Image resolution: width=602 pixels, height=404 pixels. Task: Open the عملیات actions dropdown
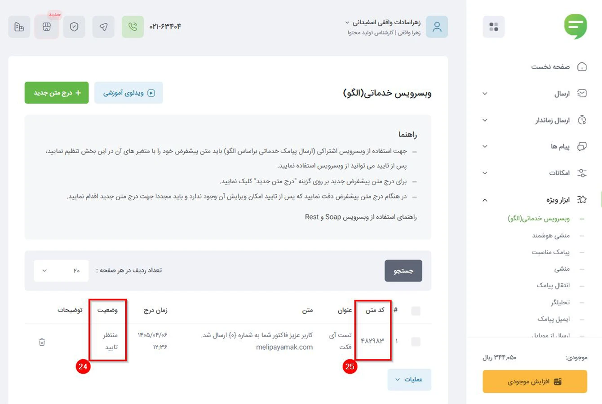coord(409,380)
